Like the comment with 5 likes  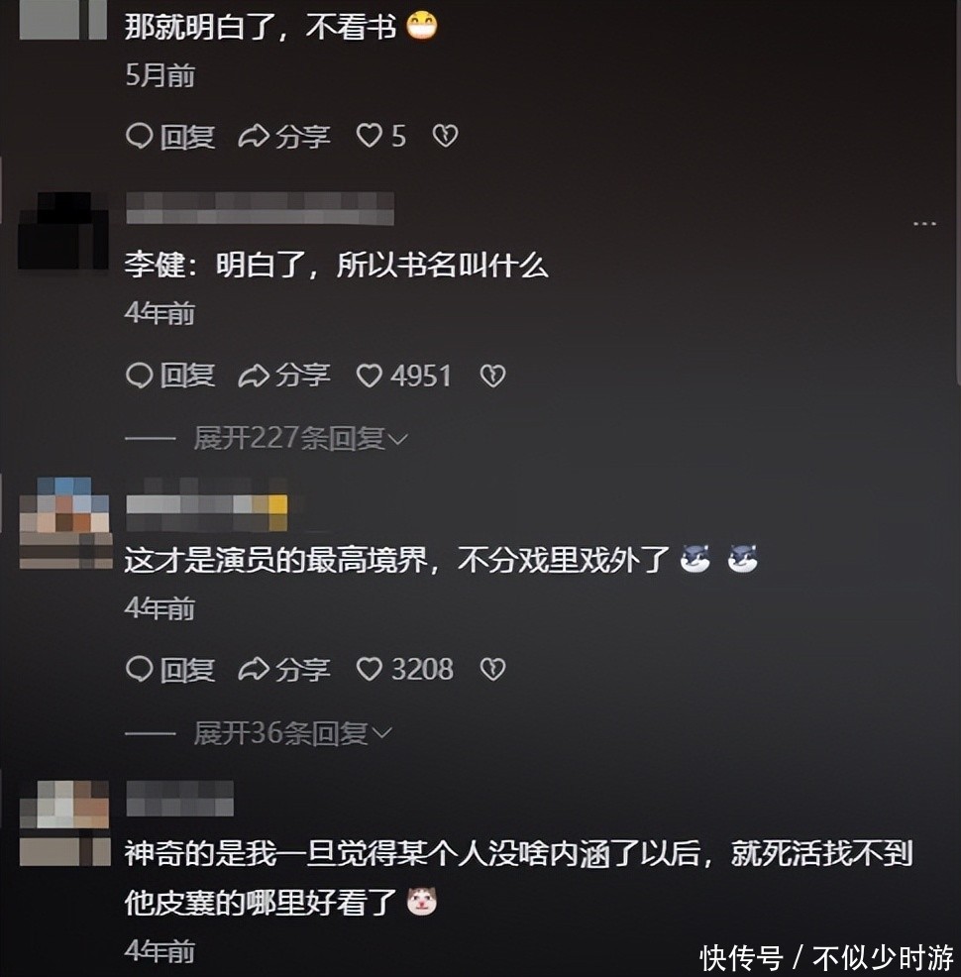pyautogui.click(x=380, y=135)
